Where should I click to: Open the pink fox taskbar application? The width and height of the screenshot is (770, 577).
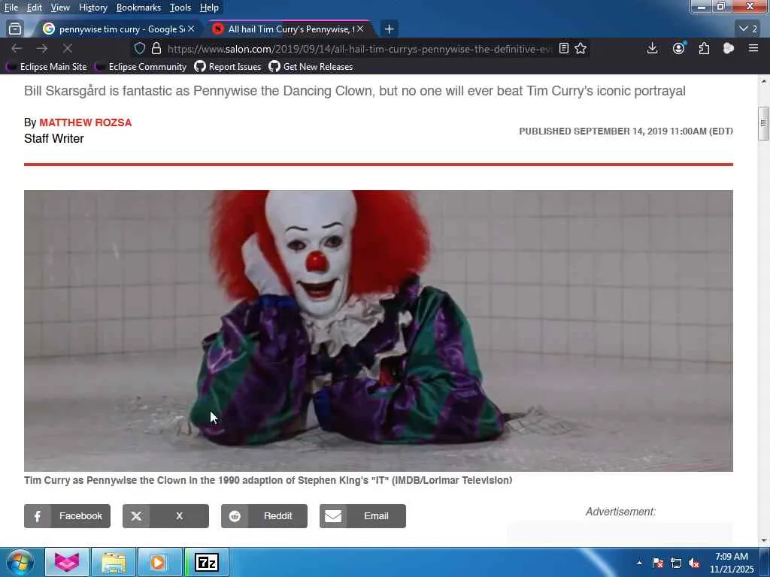click(67, 562)
